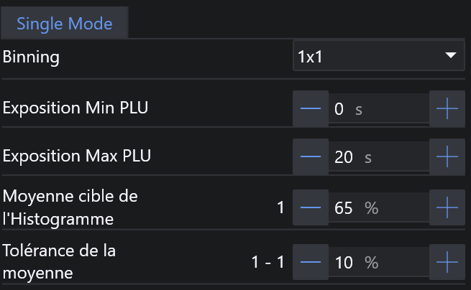Switch to the Single Mode tab

[x=65, y=24]
